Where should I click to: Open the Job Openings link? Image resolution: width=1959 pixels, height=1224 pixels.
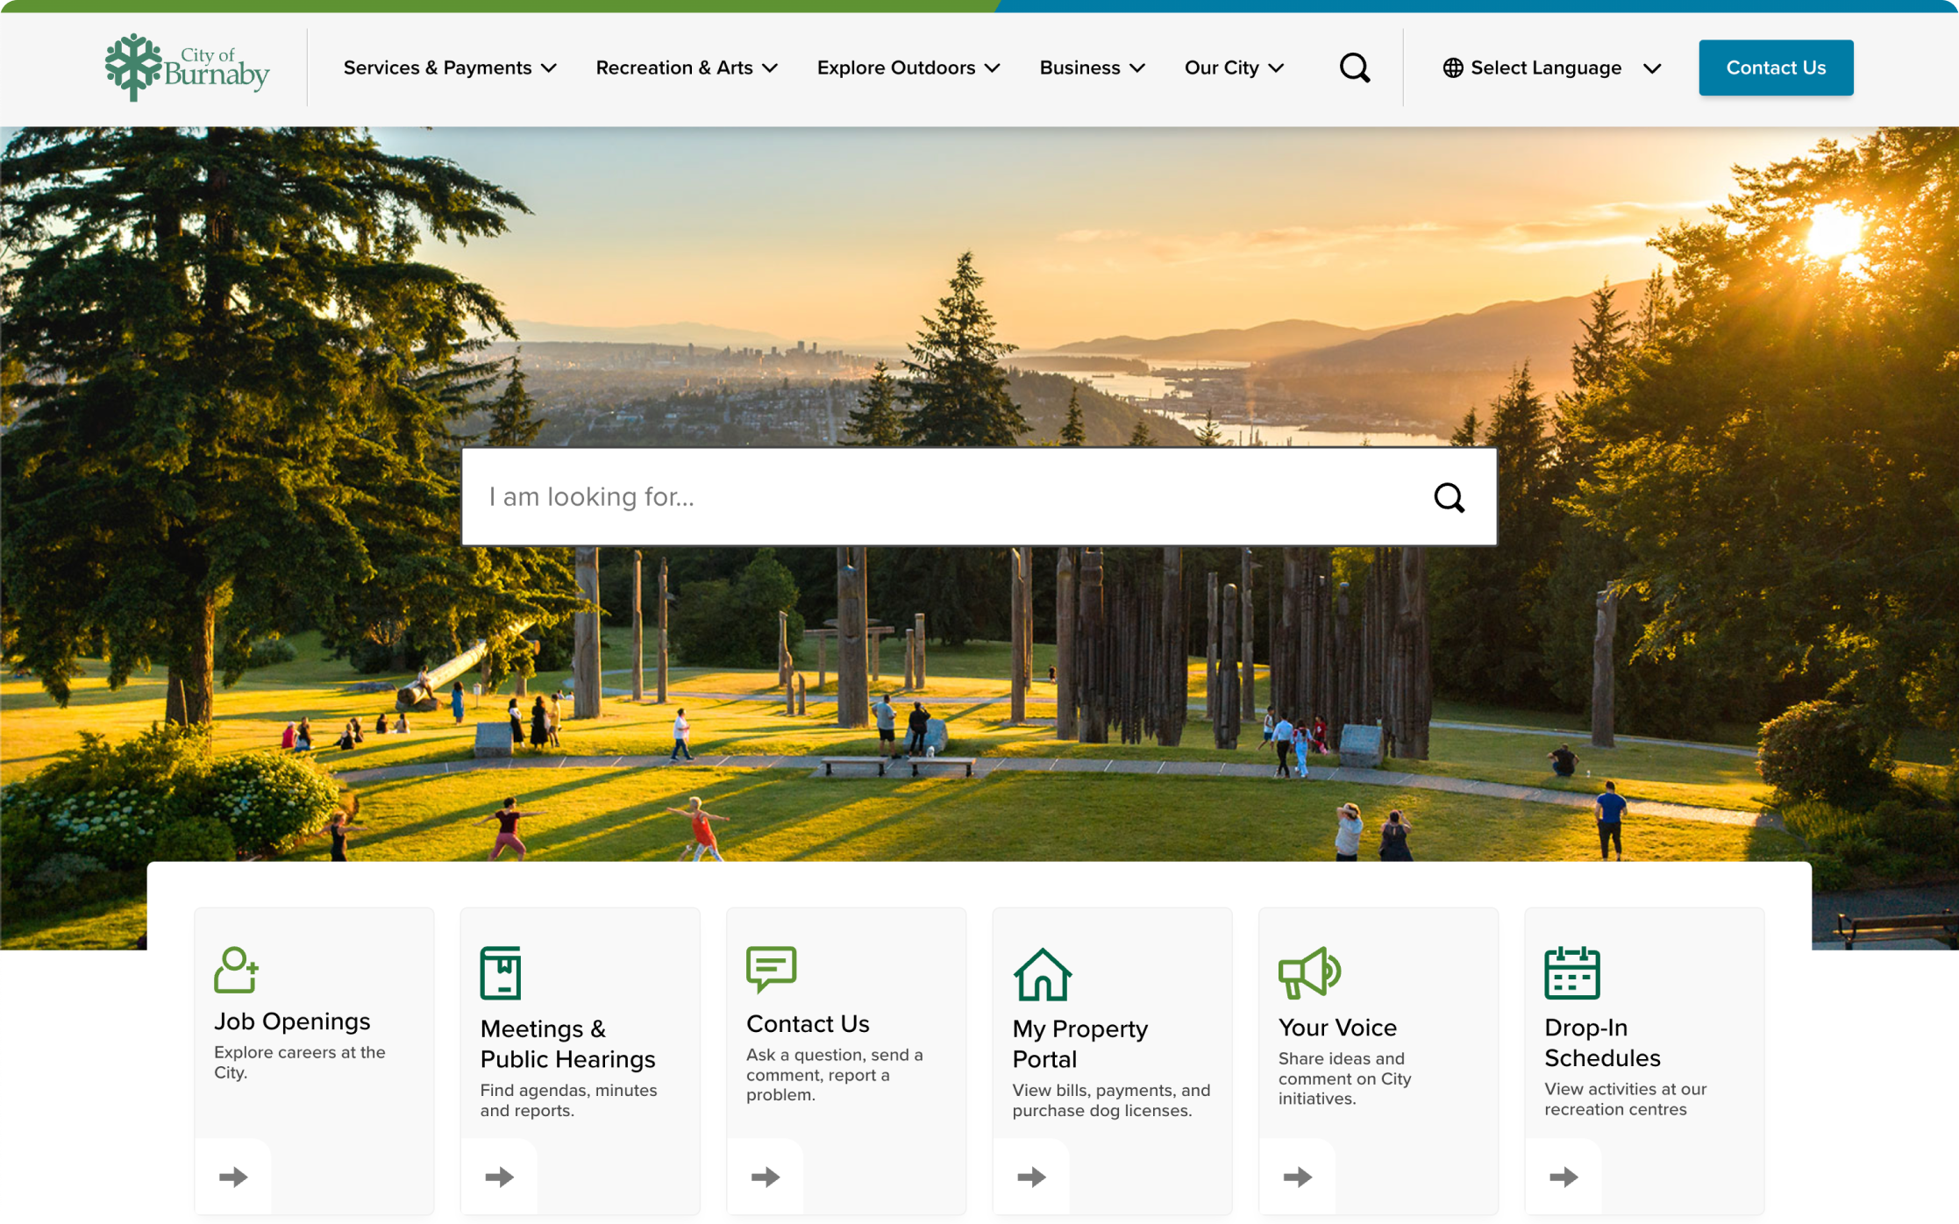[292, 1021]
